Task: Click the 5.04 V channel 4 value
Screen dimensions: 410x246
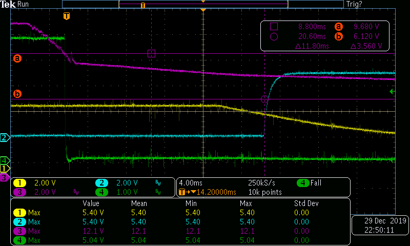Action: (93, 240)
